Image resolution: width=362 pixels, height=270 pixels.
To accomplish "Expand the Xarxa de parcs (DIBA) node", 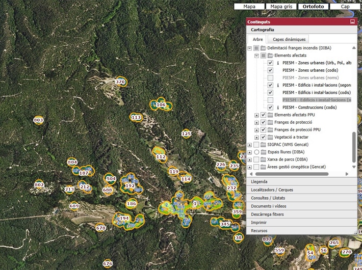I will point(250,159).
